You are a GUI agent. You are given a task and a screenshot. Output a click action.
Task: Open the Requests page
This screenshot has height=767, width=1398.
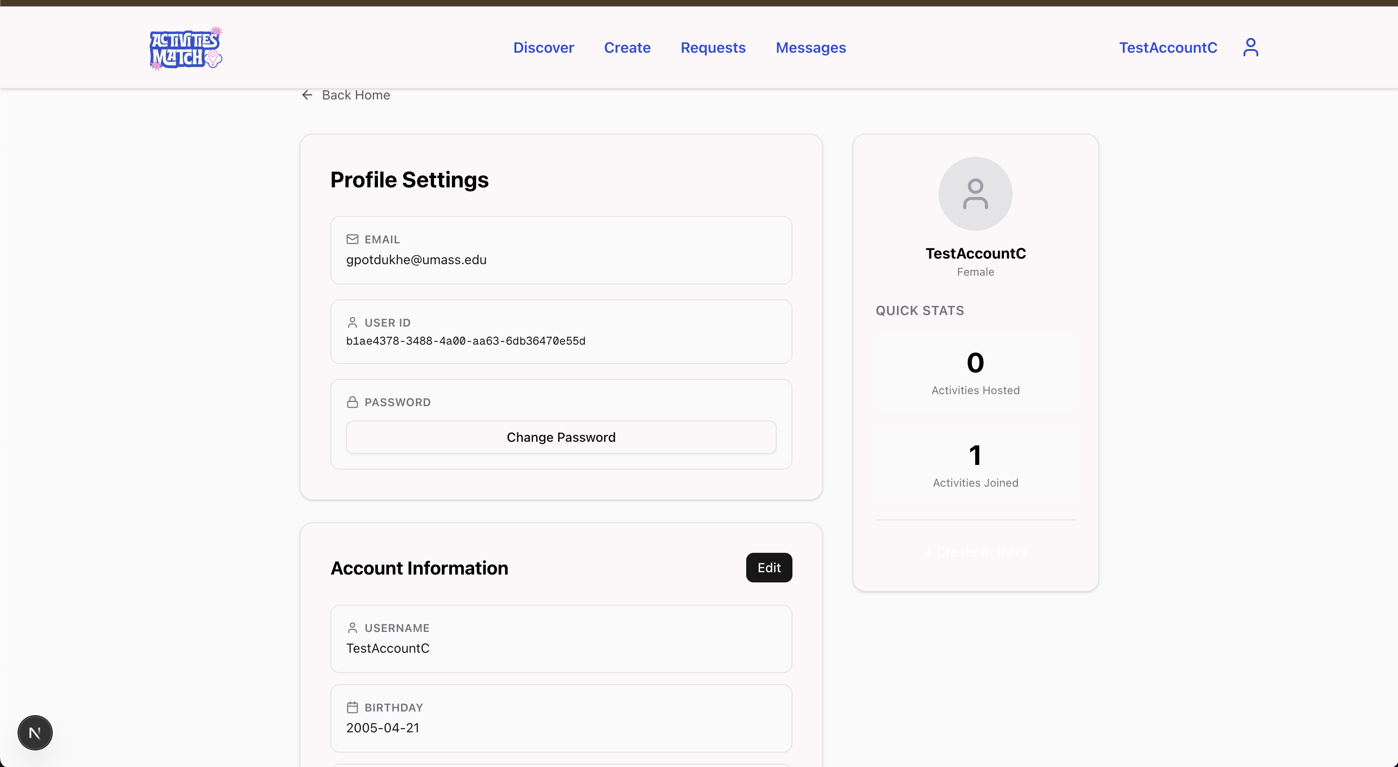point(712,48)
